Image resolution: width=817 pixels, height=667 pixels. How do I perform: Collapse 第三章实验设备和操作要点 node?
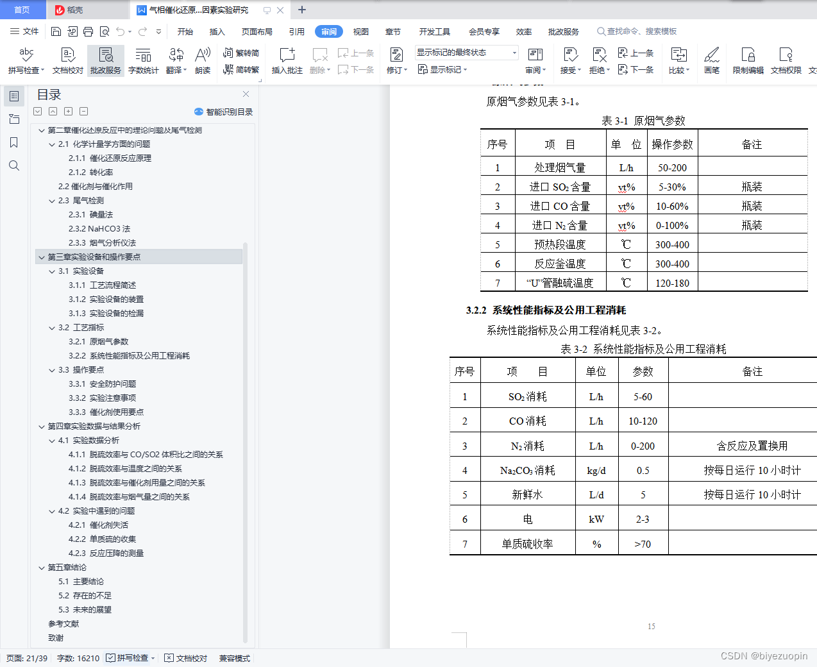(x=42, y=257)
